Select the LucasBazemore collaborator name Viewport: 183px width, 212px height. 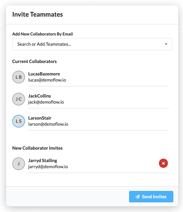(x=44, y=74)
